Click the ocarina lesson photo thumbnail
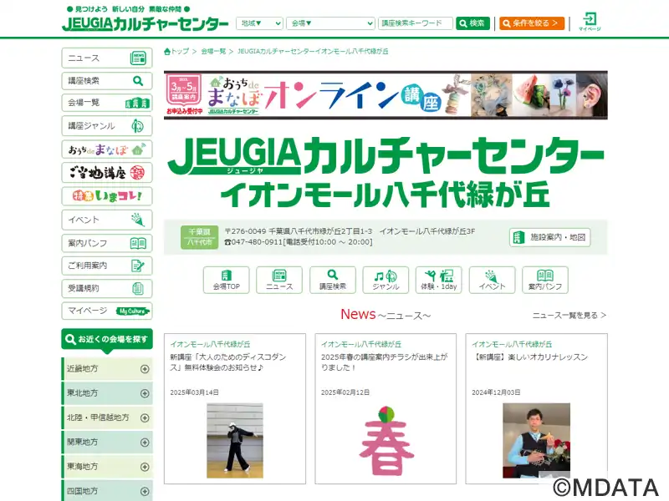The height and width of the screenshot is (501, 669). click(x=536, y=441)
